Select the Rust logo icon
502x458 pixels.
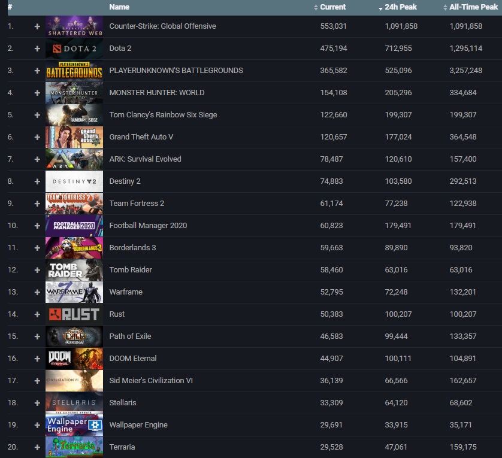[x=74, y=314]
